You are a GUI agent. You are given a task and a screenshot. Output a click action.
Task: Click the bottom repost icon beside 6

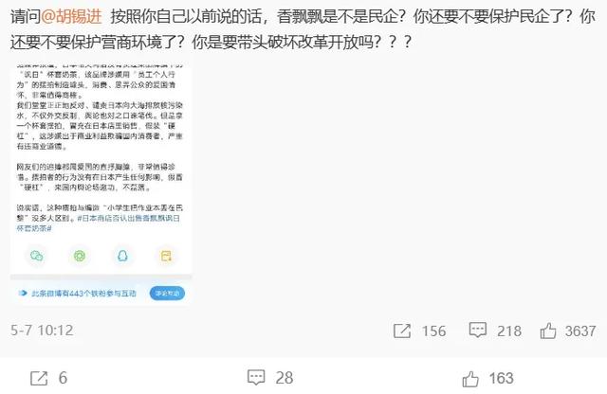(39, 378)
